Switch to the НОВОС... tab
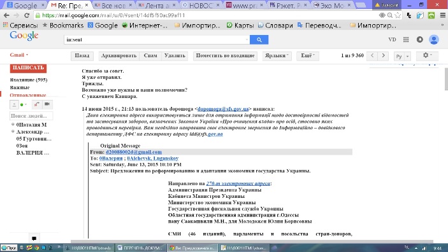Image resolution: width=448 pixels, height=252 pixels. pos(201,5)
